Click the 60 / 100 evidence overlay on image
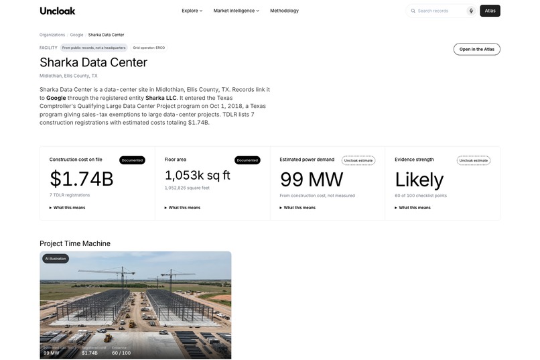The height and width of the screenshot is (360, 540). pyautogui.click(x=121, y=353)
